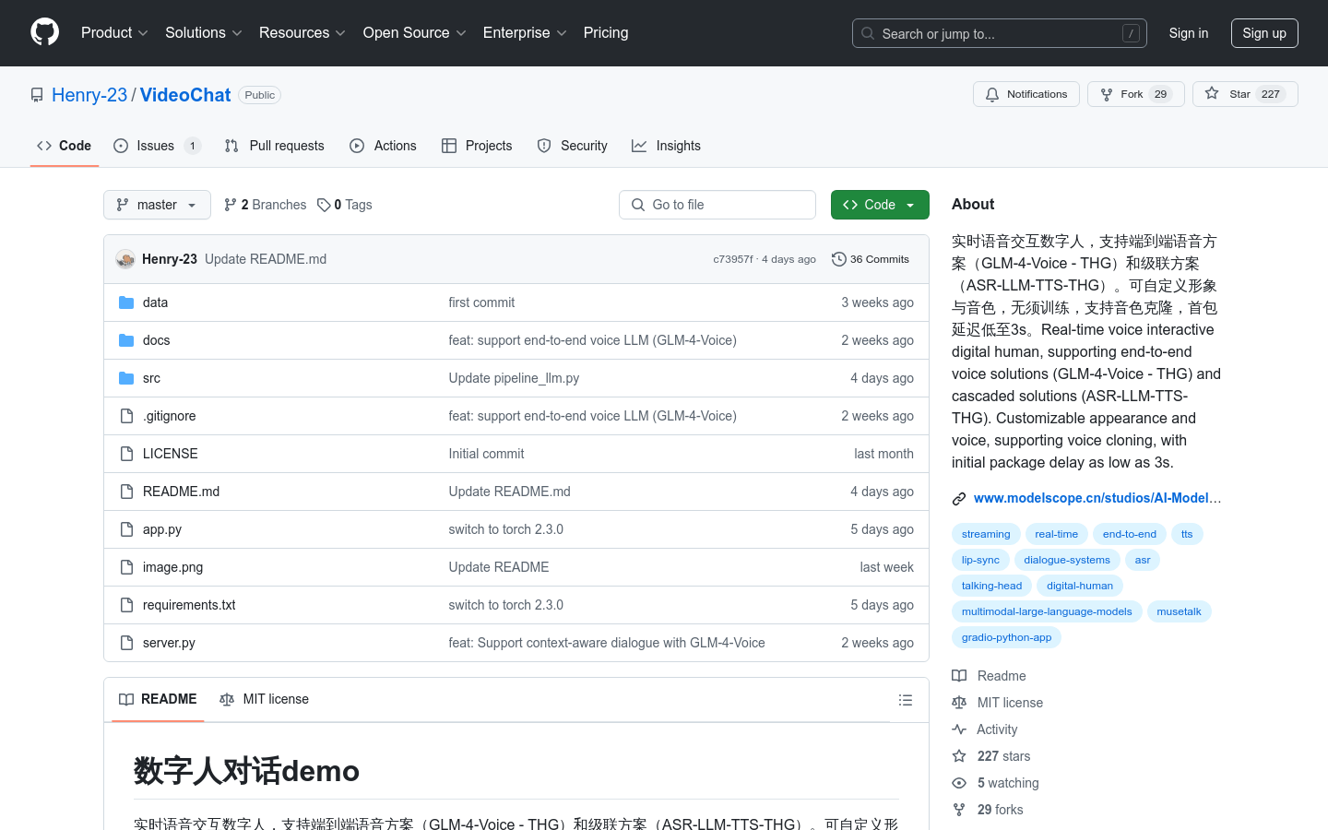This screenshot has width=1328, height=830.
Task: Click the musetalk topic tag
Action: pyautogui.click(x=1179, y=611)
